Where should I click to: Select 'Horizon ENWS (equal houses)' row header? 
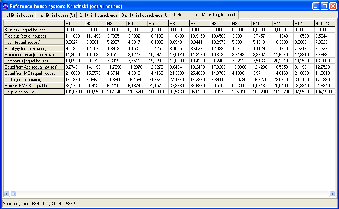tap(34, 86)
